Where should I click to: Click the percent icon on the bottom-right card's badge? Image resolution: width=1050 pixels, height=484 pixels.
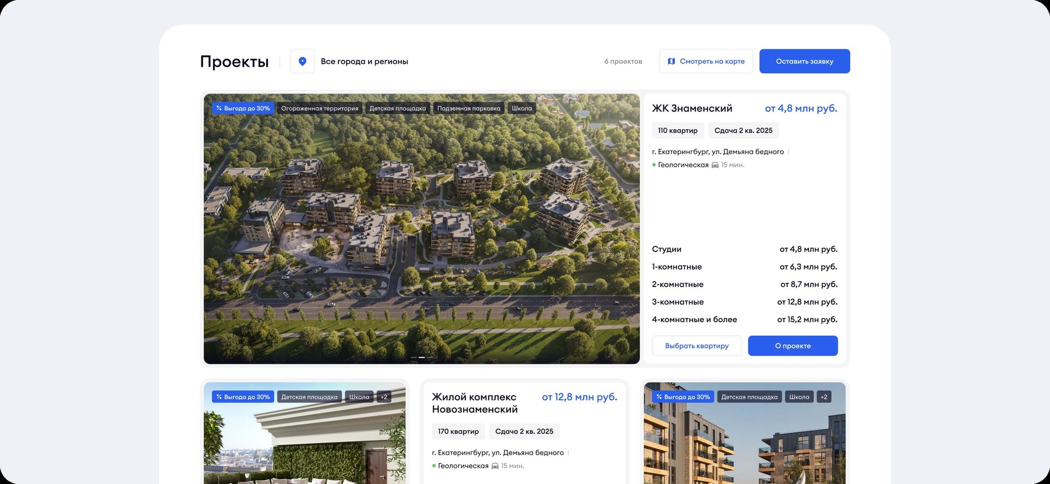(x=659, y=397)
